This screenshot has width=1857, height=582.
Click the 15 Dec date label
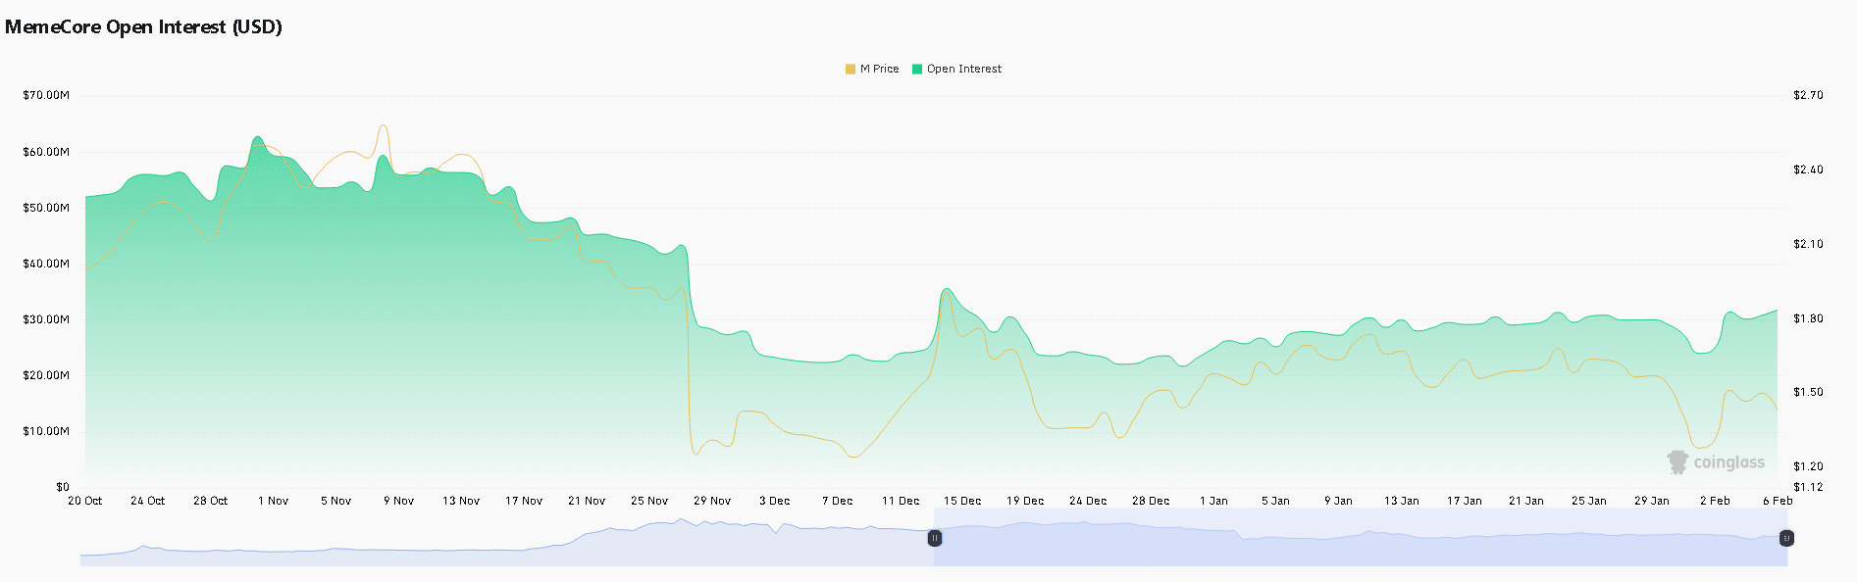coord(962,501)
